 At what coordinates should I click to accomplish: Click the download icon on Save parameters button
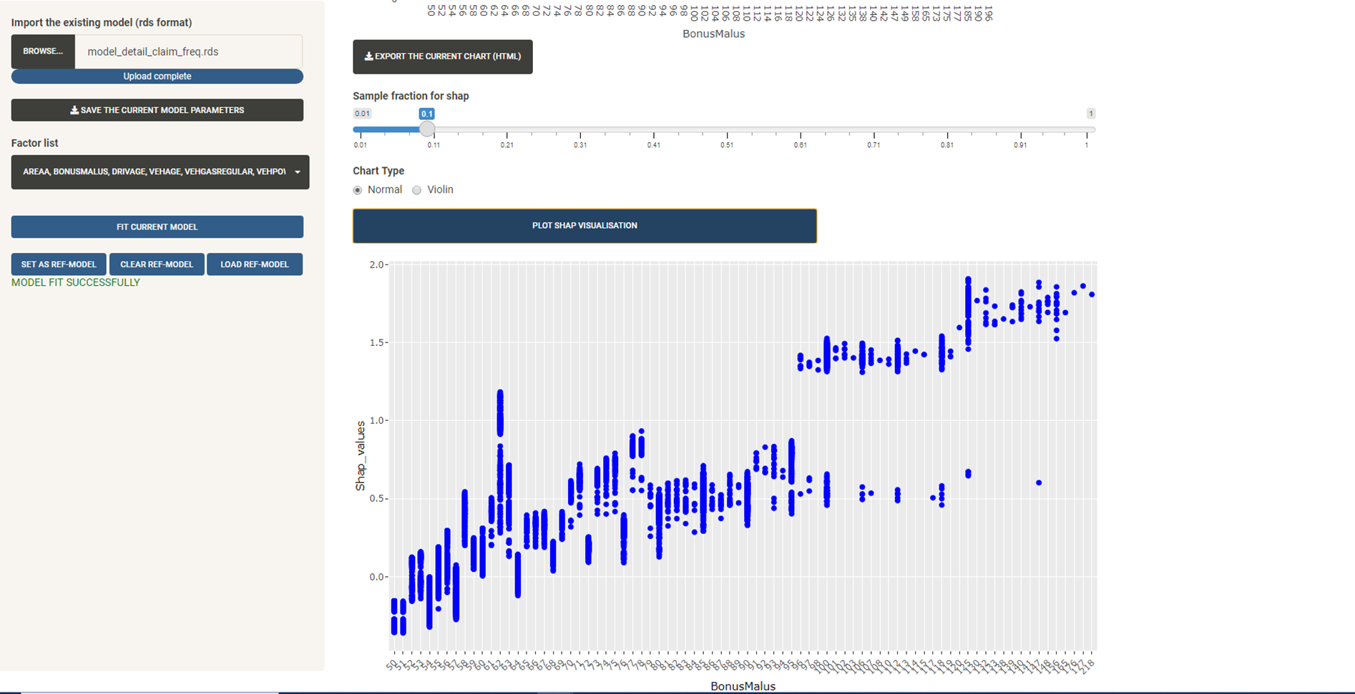[x=74, y=110]
